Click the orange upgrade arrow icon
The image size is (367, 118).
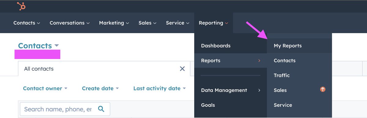(x=323, y=89)
